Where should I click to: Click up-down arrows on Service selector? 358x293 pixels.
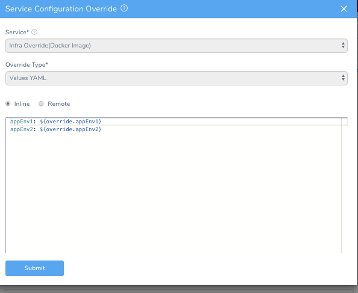point(343,45)
